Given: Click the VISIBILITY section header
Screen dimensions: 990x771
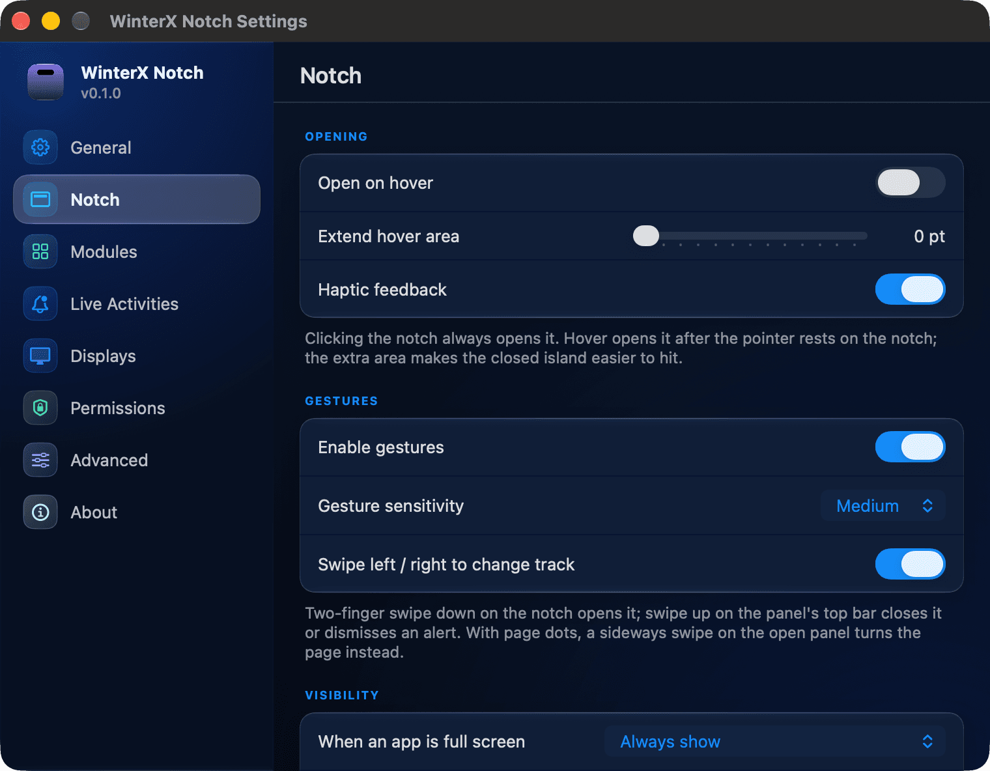Looking at the screenshot, I should [x=341, y=695].
